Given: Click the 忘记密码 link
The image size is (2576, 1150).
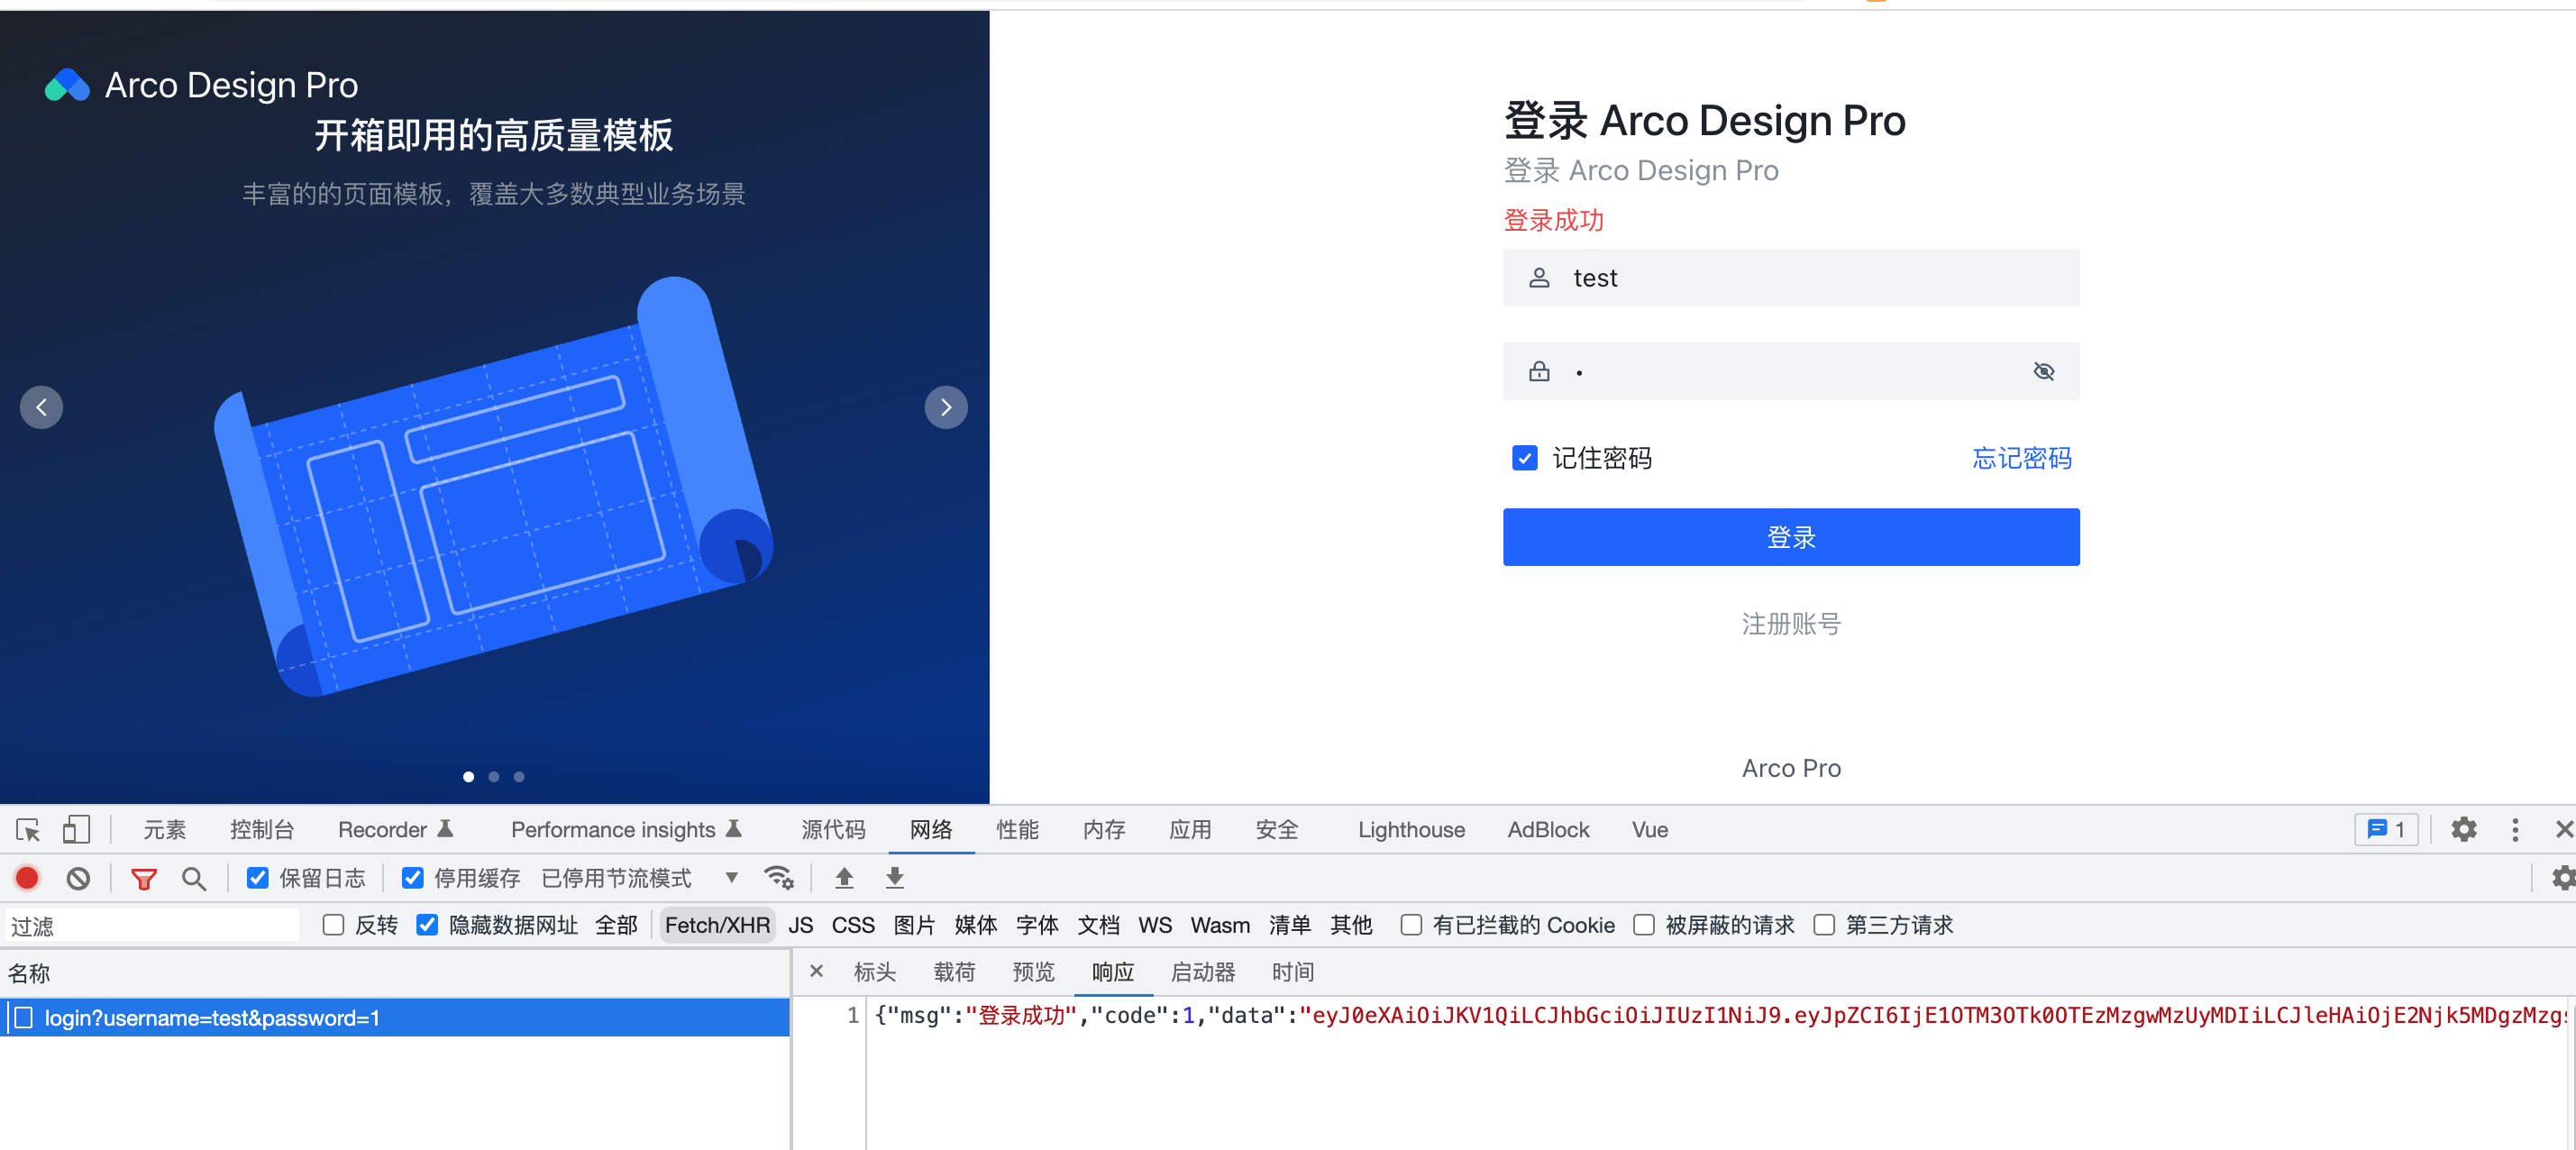Looking at the screenshot, I should point(2021,458).
